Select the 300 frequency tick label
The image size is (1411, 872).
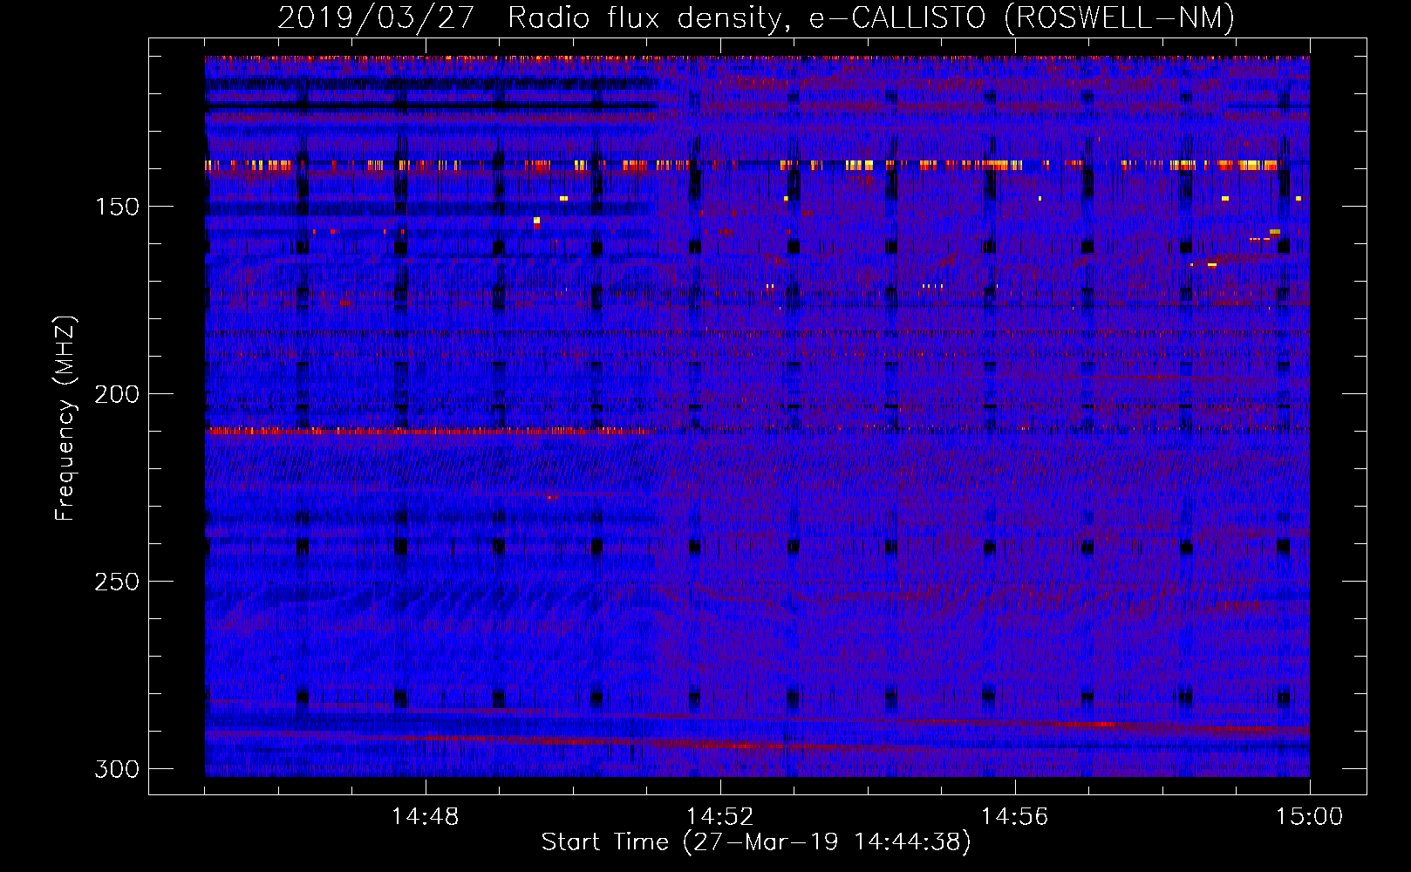[117, 769]
